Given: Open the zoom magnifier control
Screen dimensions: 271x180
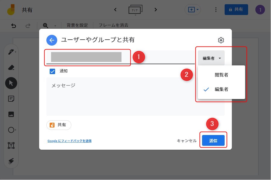Looking at the screenshot, I should [45, 25].
